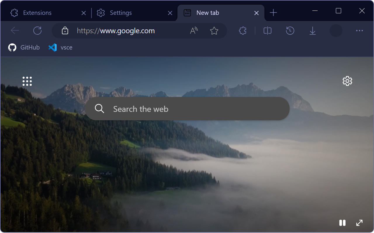Reload the current page
The image size is (374, 233).
pos(37,31)
